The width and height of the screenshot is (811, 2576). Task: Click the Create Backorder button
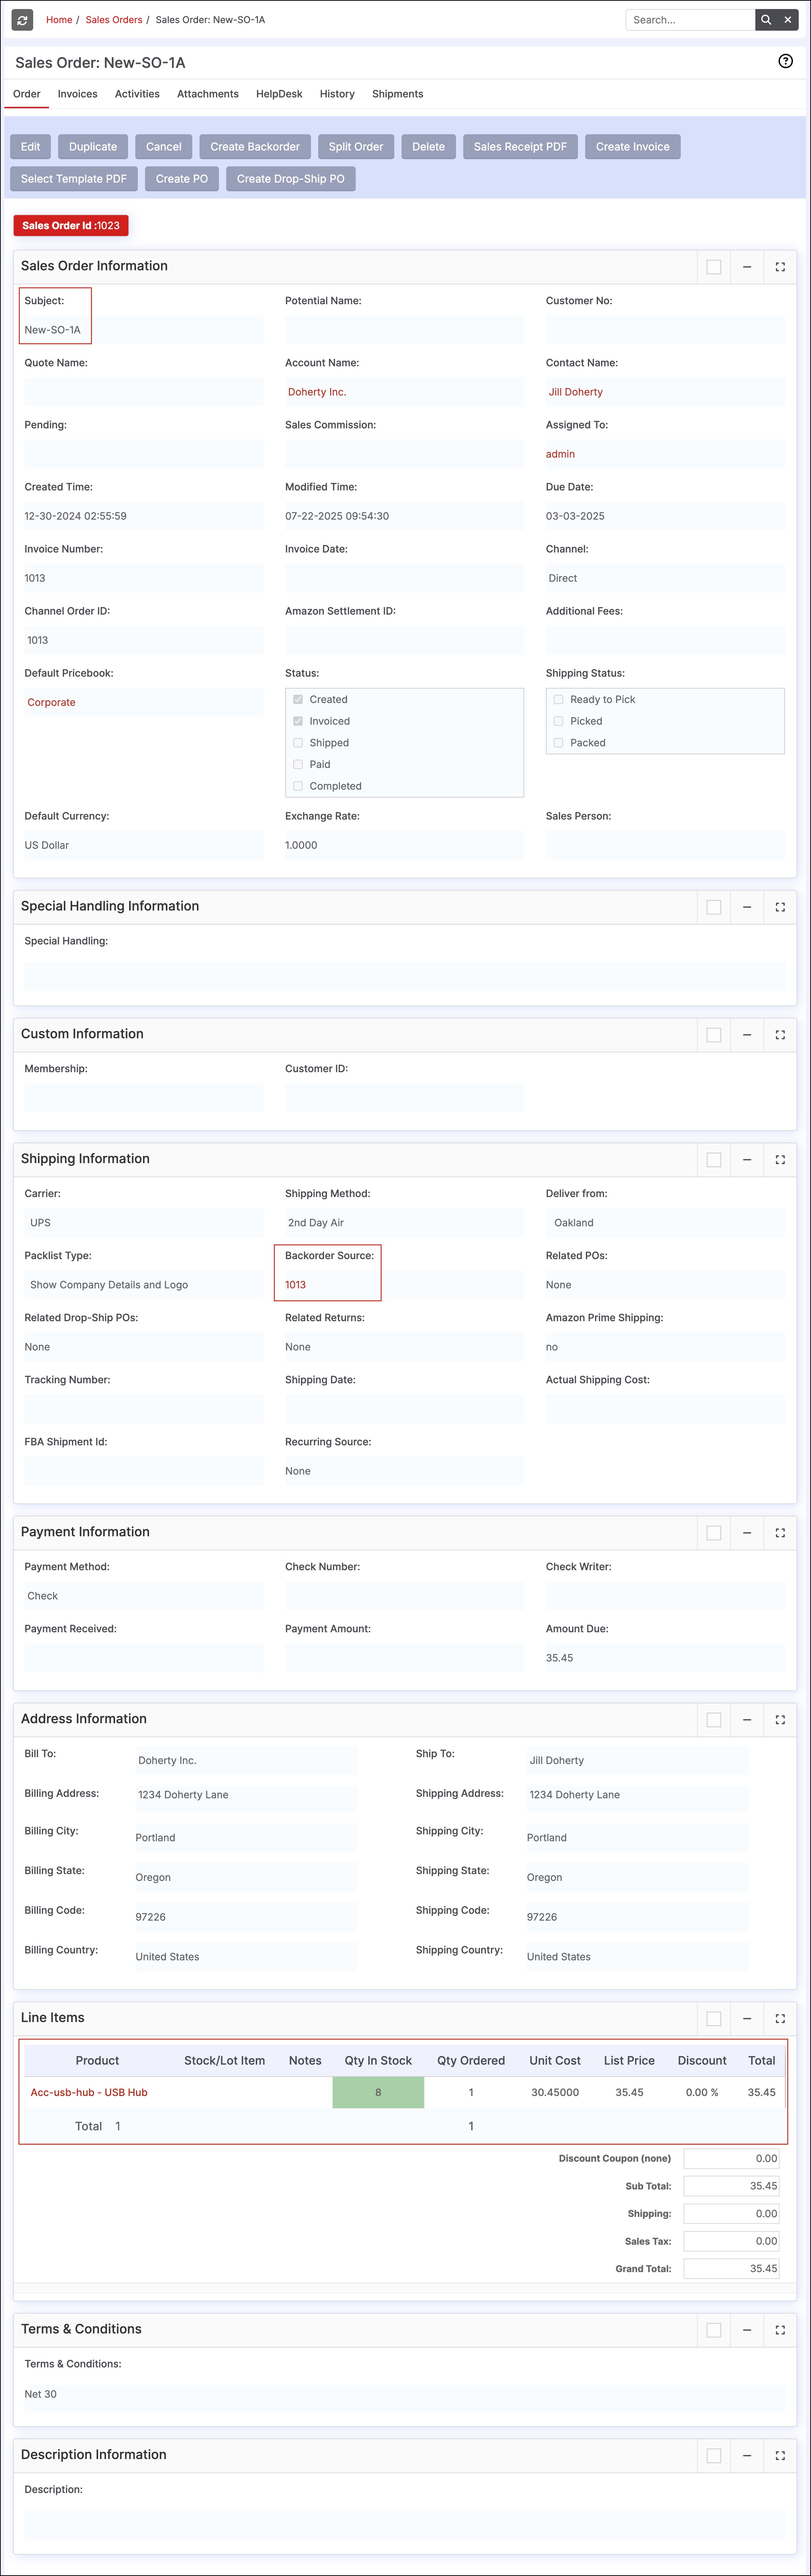(255, 147)
